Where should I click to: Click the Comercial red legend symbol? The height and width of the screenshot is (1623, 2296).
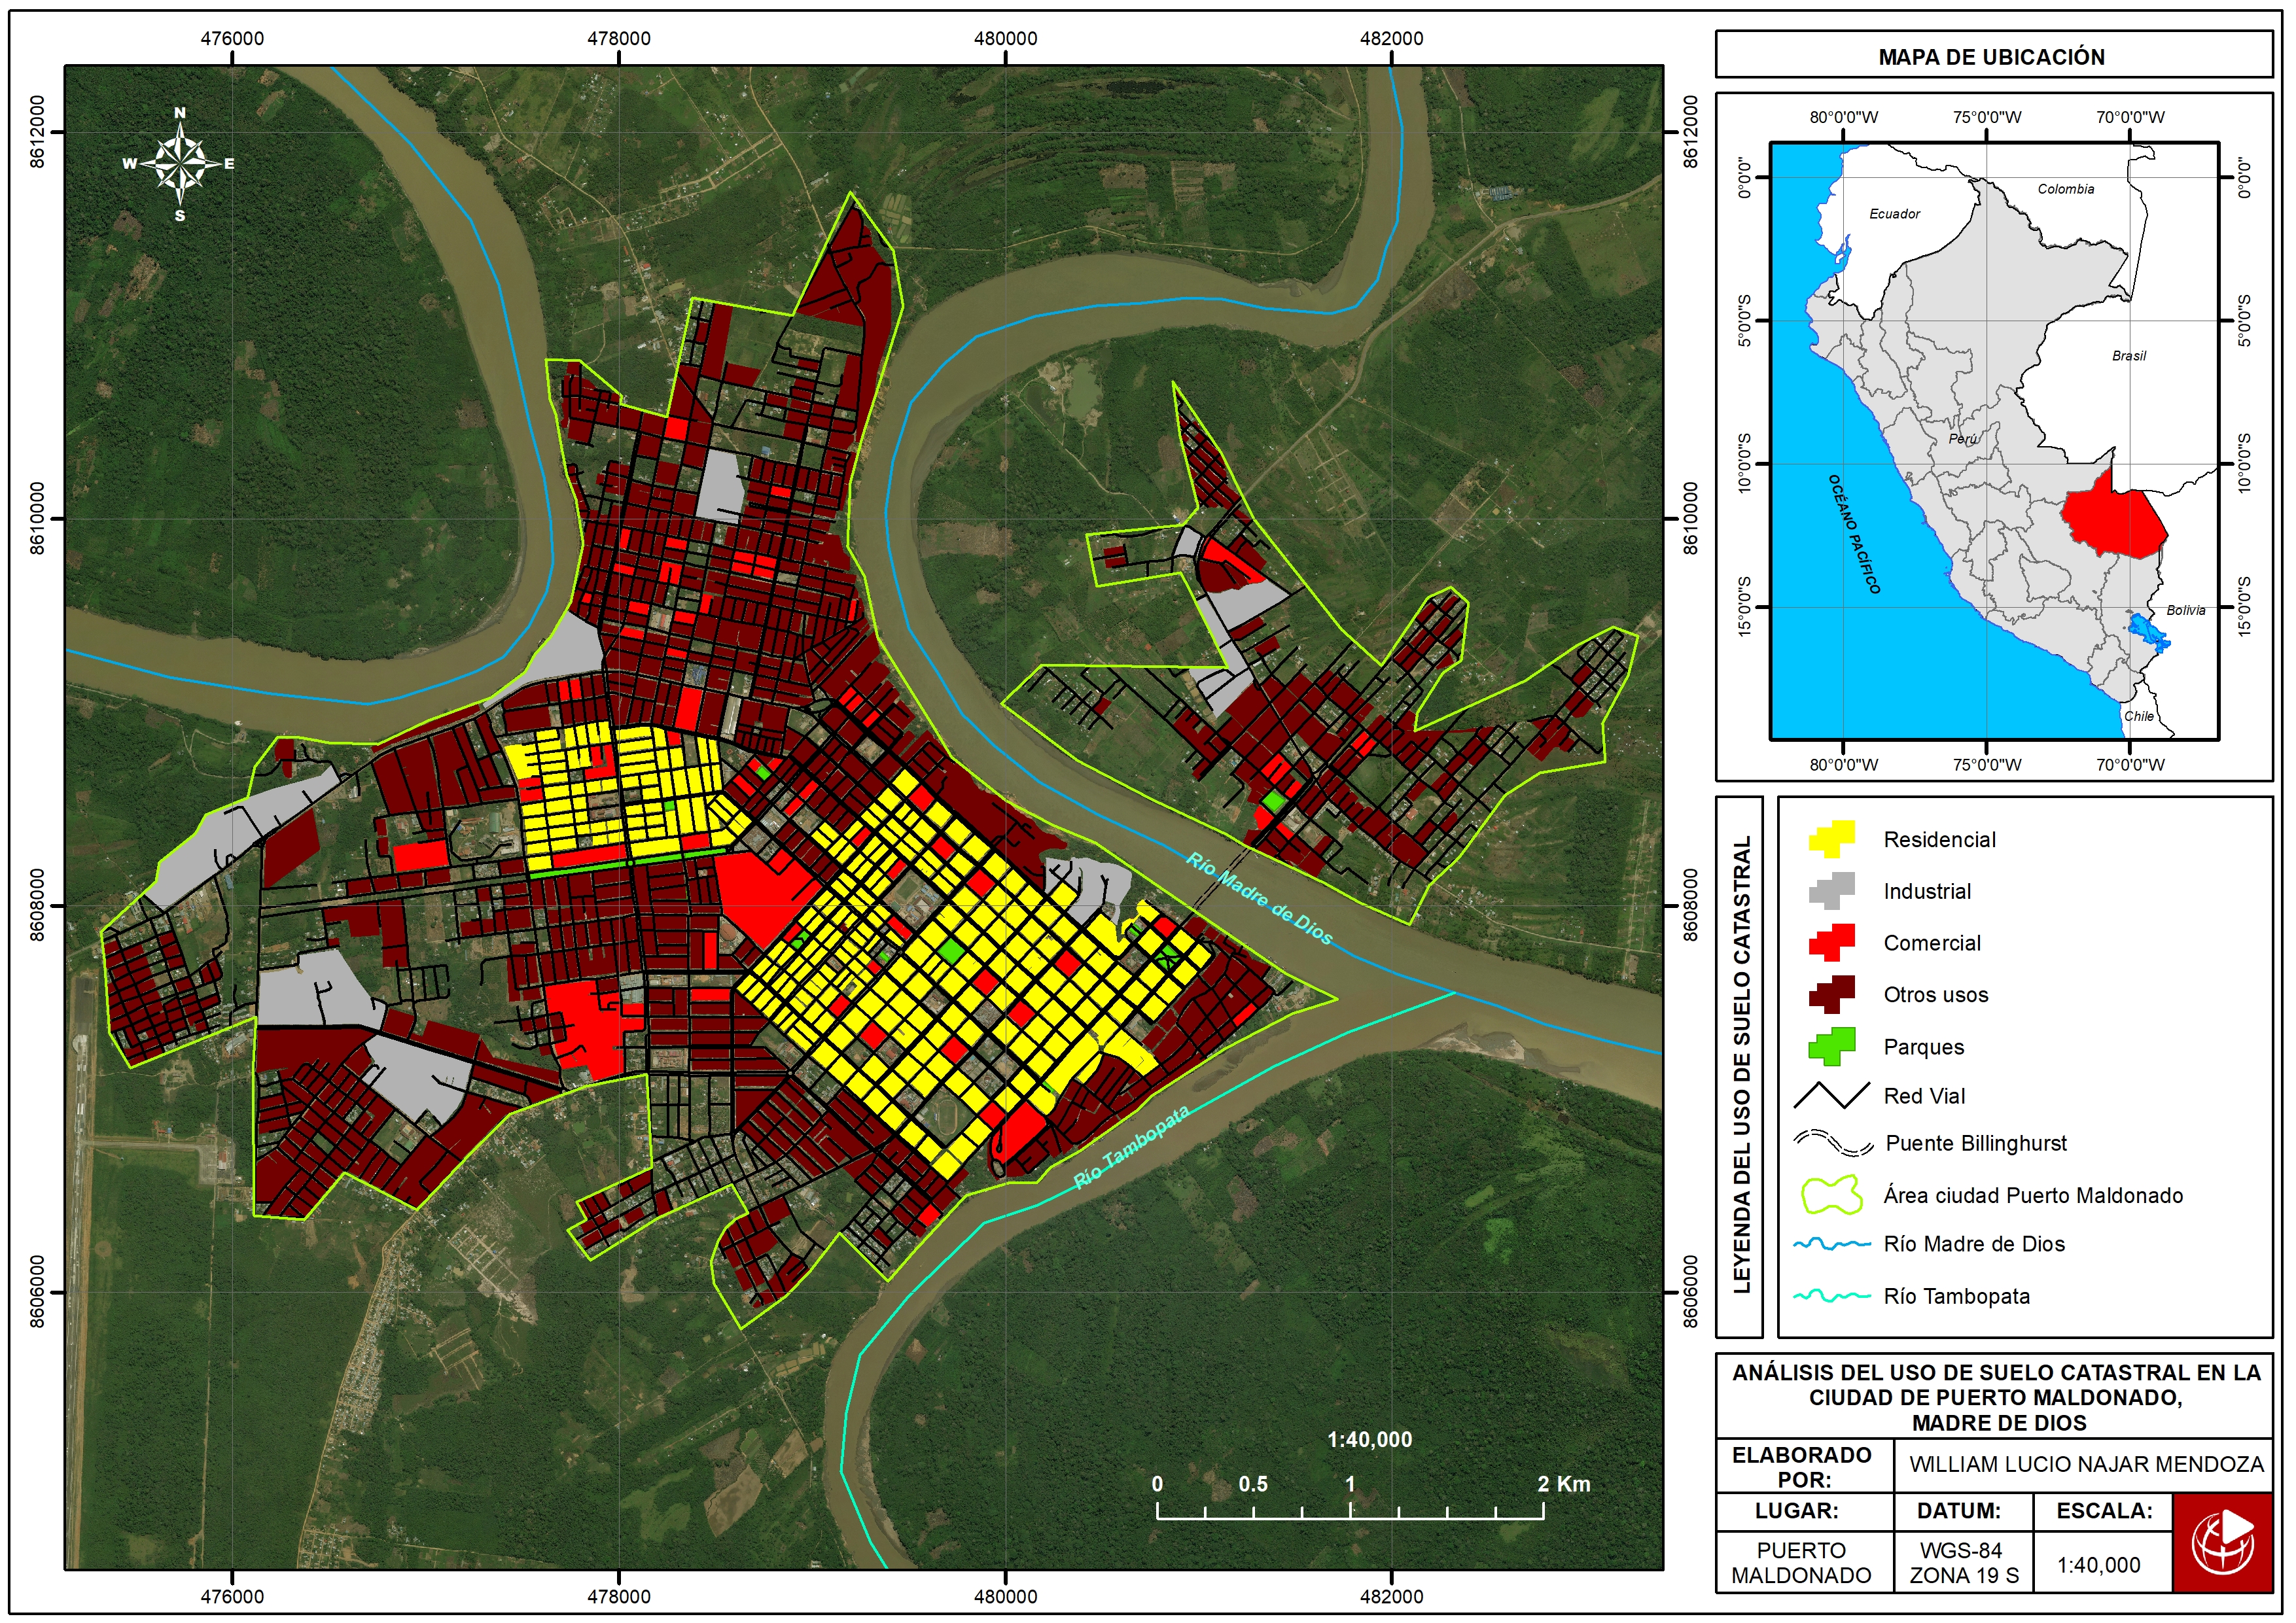[x=1832, y=943]
